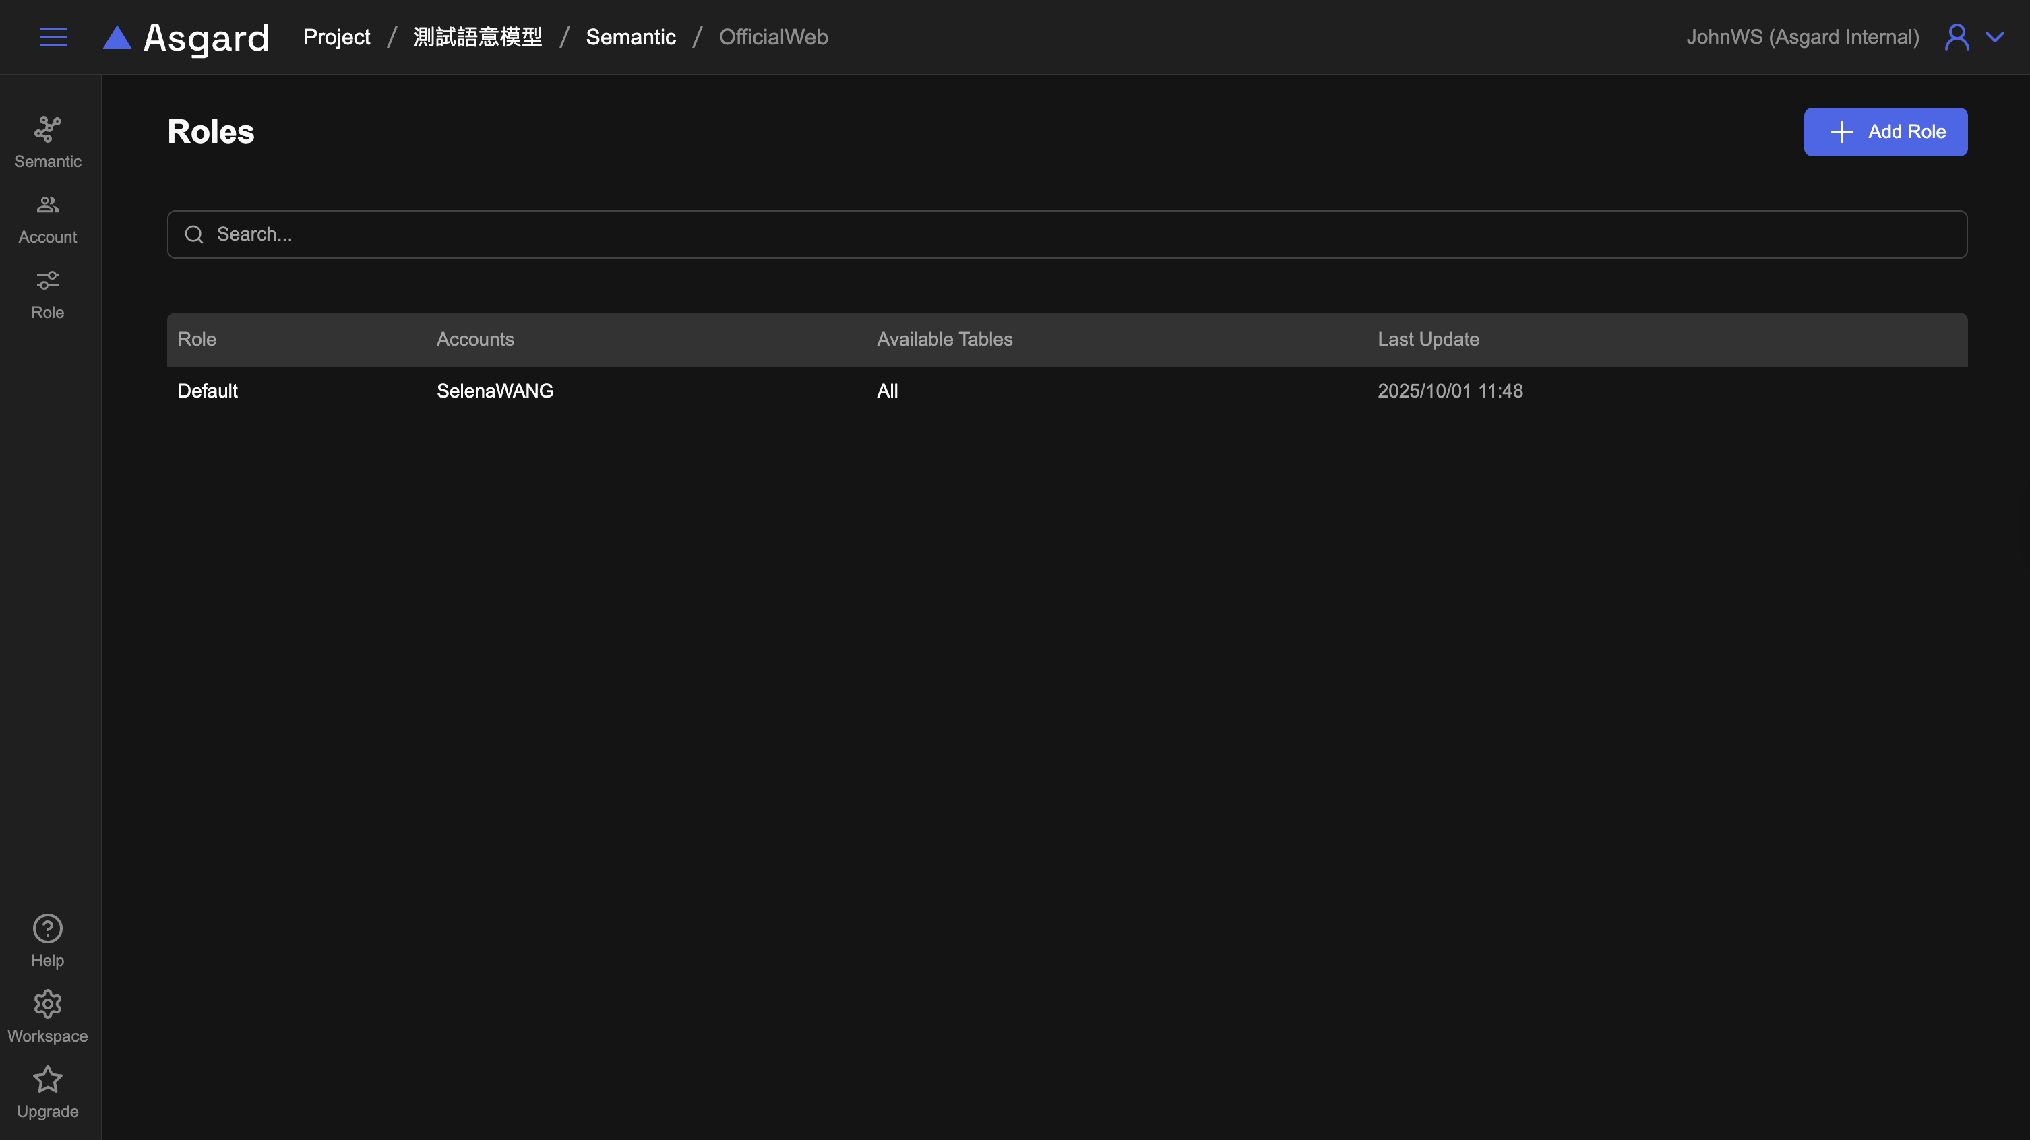2030x1140 pixels.
Task: Open the hamburger menu icon
Action: (54, 37)
